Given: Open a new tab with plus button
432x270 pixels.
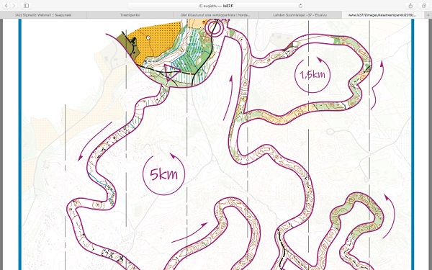Looking at the screenshot, I should point(428,15).
